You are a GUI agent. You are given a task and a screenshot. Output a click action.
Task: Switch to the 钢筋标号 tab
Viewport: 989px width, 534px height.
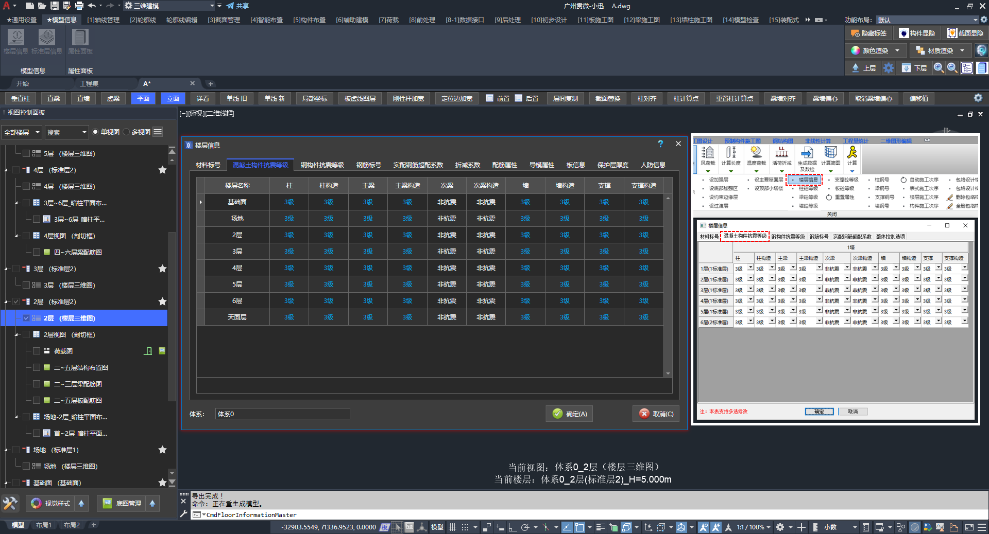pyautogui.click(x=368, y=165)
